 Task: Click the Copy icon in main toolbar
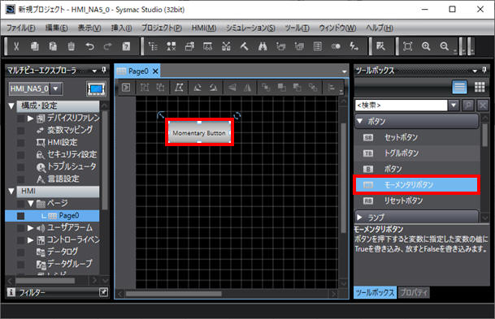pyautogui.click(x=35, y=46)
